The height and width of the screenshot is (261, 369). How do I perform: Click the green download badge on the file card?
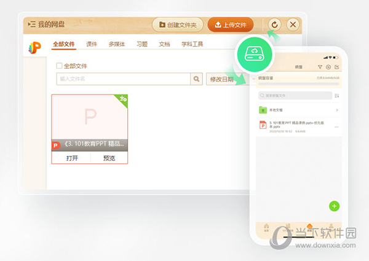point(123,99)
